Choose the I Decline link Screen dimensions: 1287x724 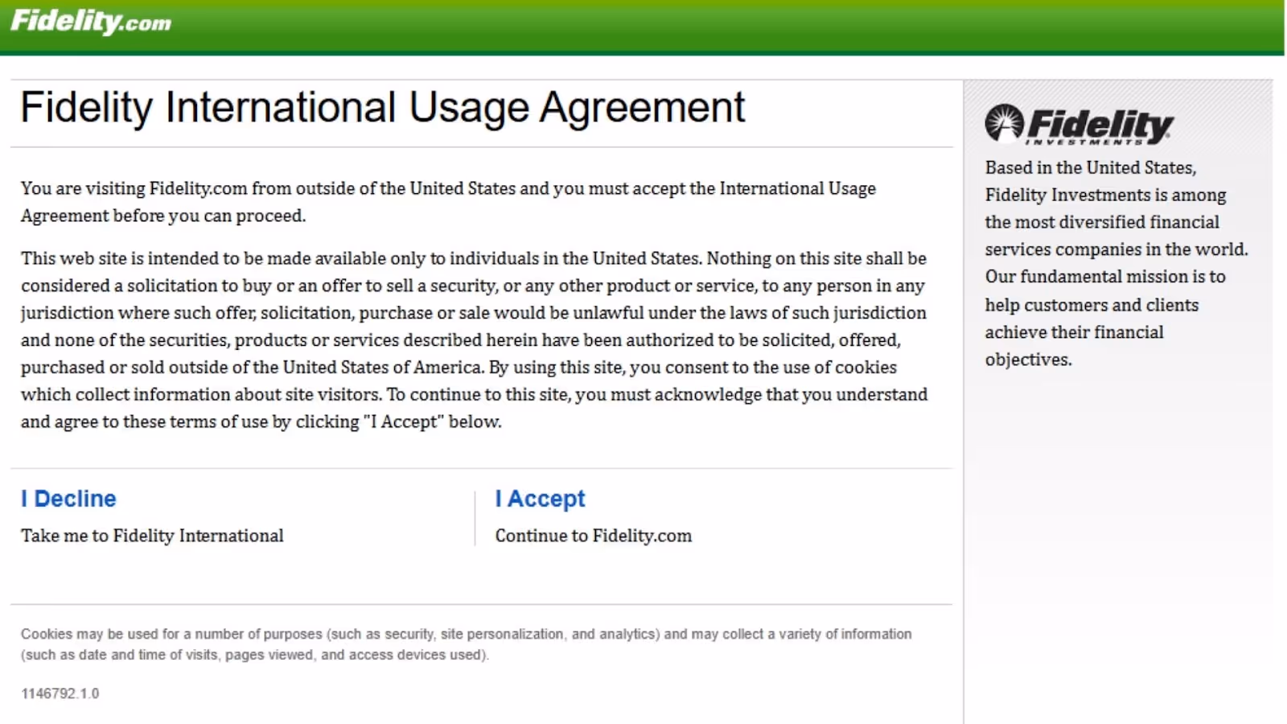click(68, 499)
